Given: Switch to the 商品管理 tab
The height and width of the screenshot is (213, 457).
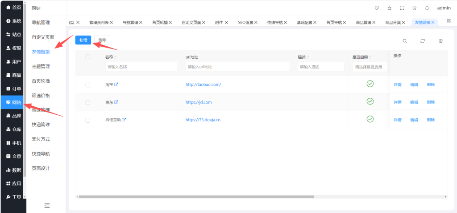Looking at the screenshot, I should (x=363, y=22).
